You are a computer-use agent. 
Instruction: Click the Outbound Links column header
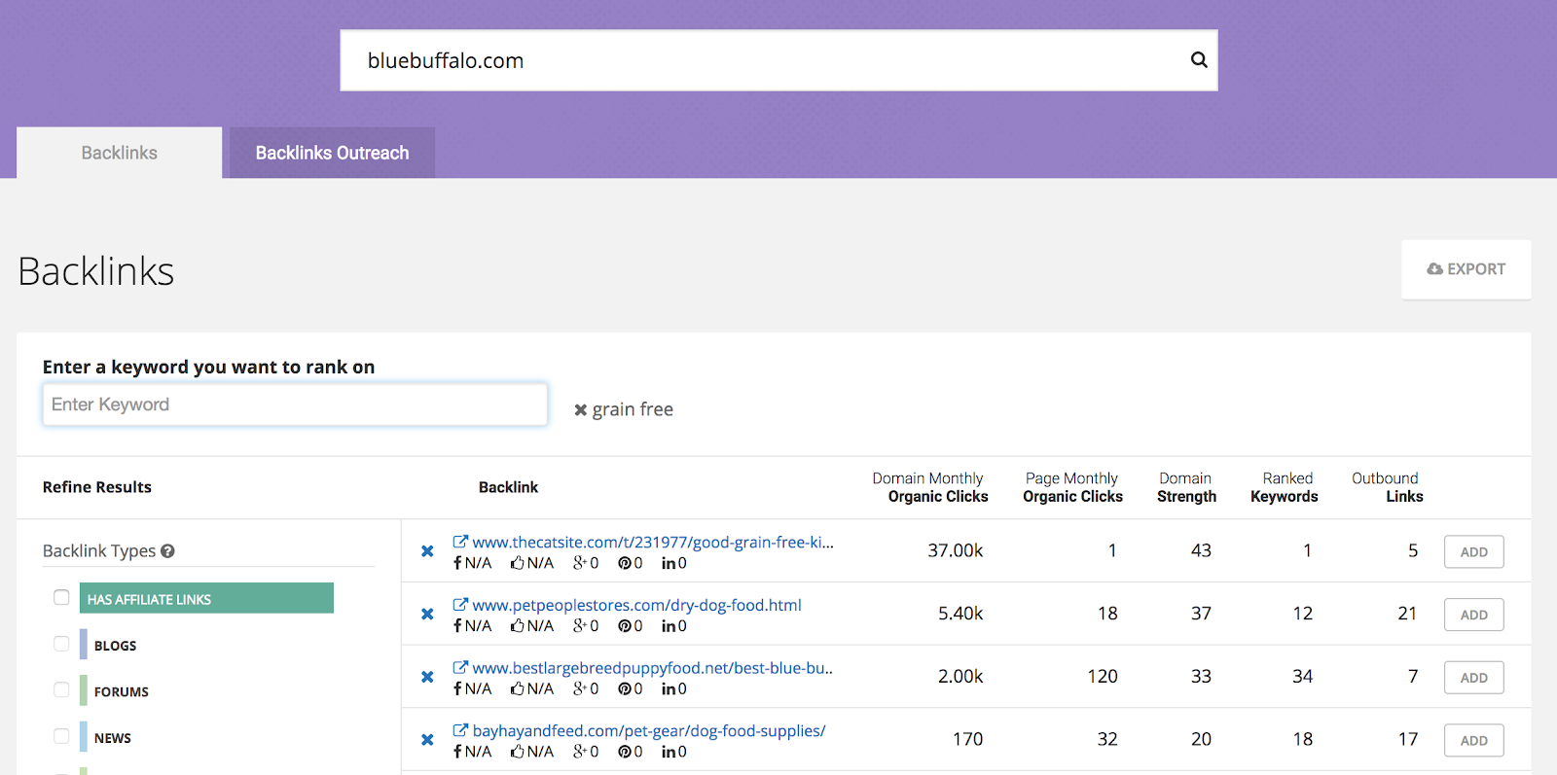pyautogui.click(x=1387, y=487)
